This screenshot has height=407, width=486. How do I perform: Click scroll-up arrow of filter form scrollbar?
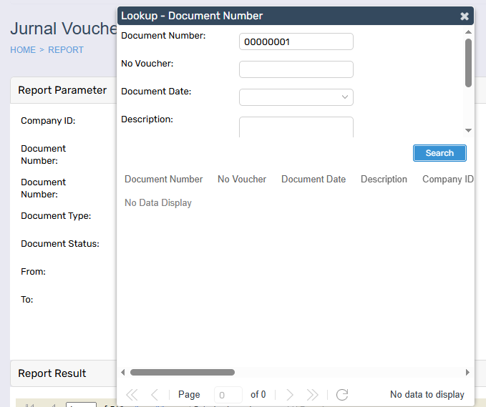coord(468,32)
